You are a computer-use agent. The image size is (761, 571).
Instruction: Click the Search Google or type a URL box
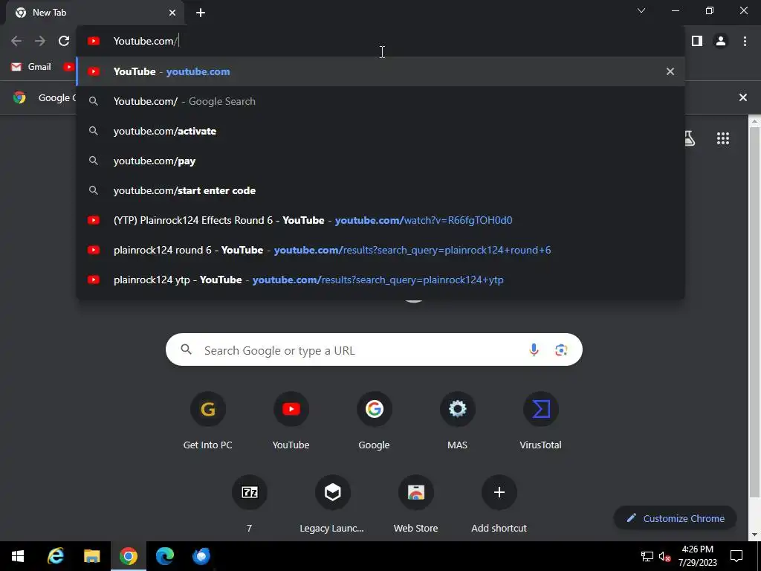[x=374, y=349]
